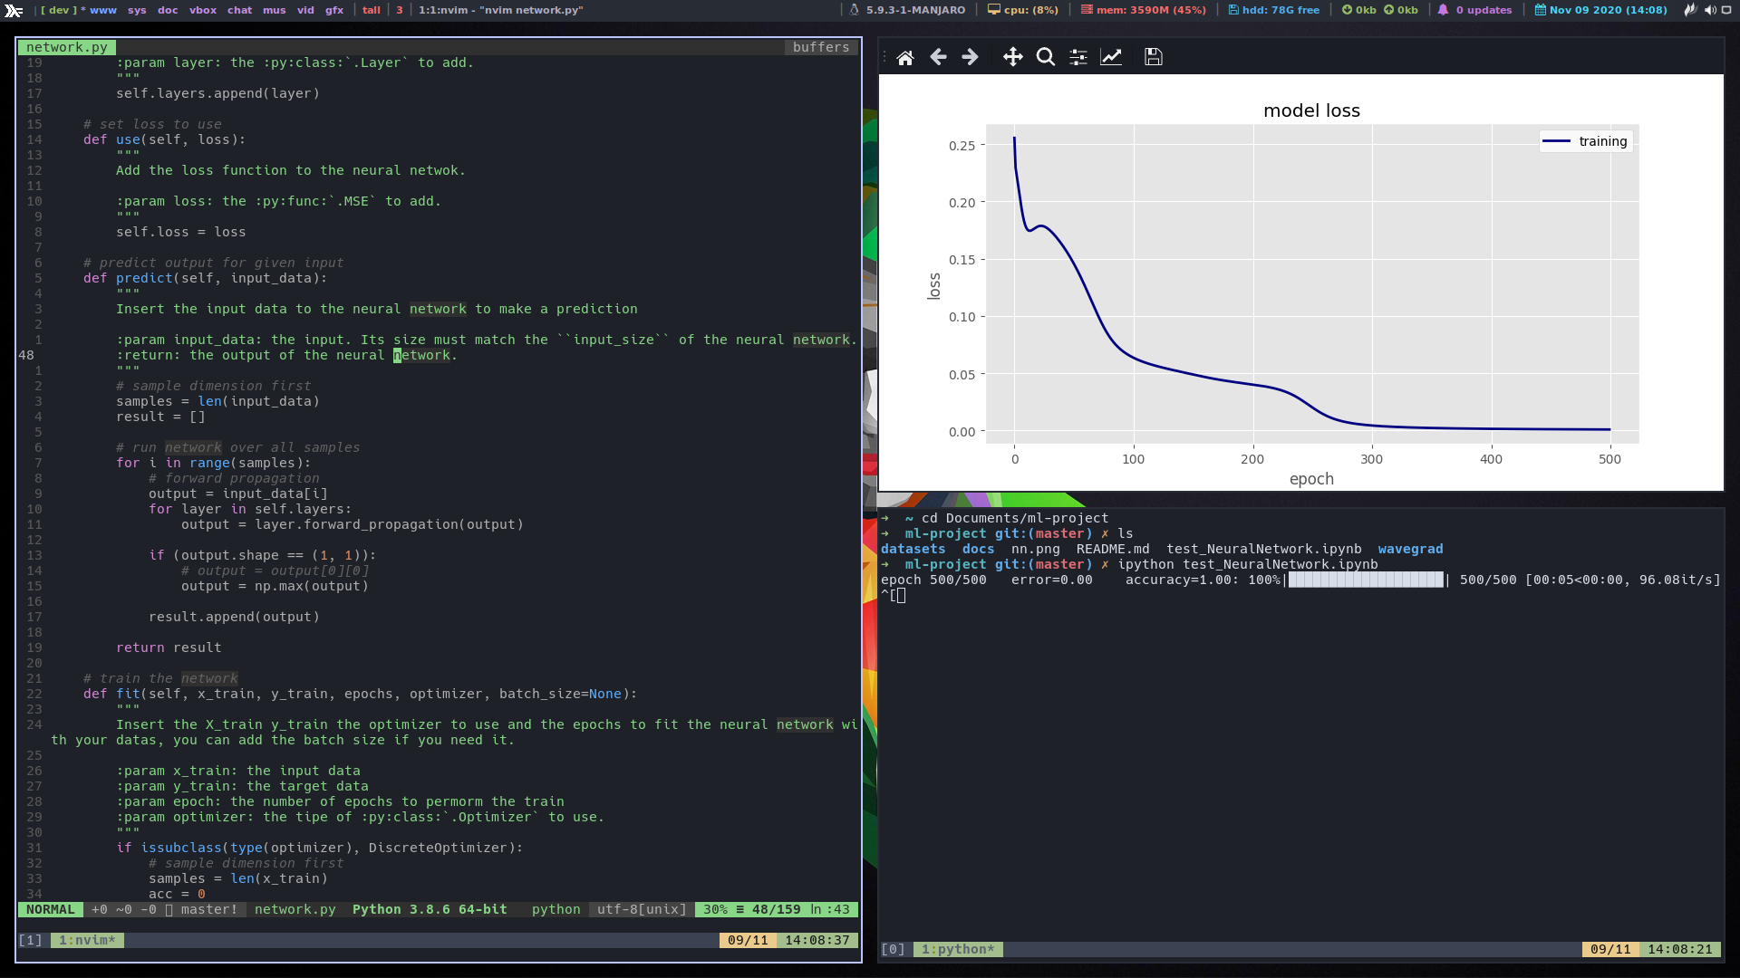Select the Zoom to rectangle magnifier tool

pyautogui.click(x=1045, y=57)
